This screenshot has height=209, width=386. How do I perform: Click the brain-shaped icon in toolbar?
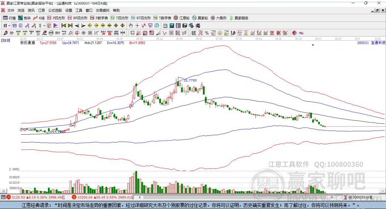click(156, 26)
